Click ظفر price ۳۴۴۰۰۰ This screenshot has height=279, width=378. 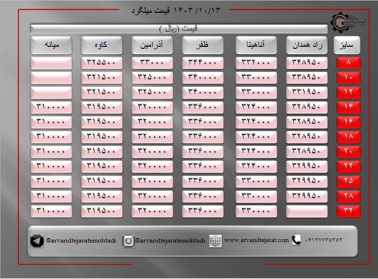(203, 63)
